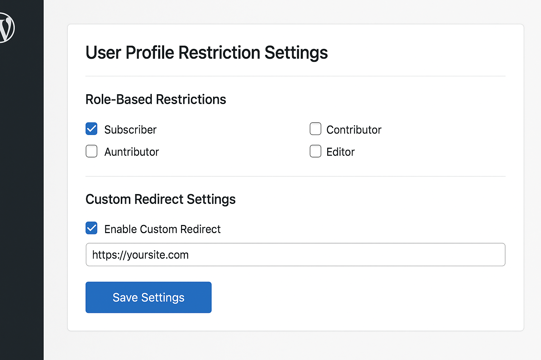Click the Subscriber label text
This screenshot has height=360, width=541.
(130, 130)
